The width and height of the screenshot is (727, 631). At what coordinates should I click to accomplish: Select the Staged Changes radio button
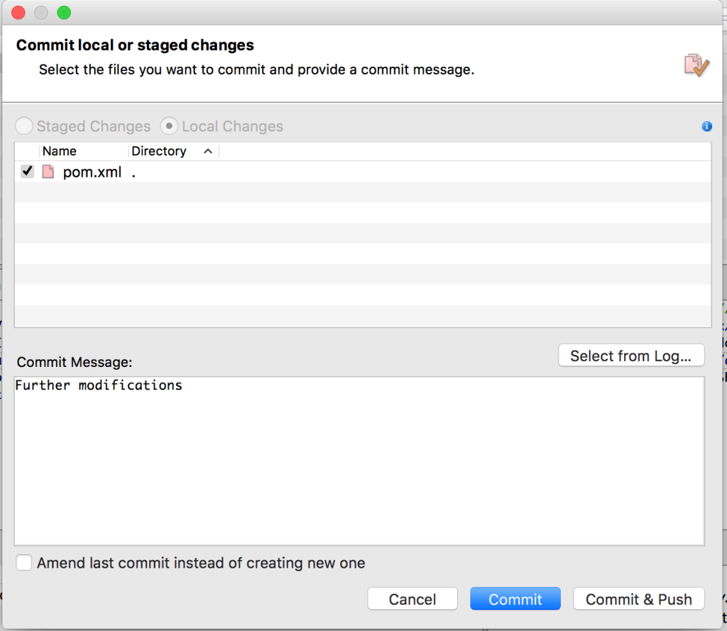click(24, 126)
